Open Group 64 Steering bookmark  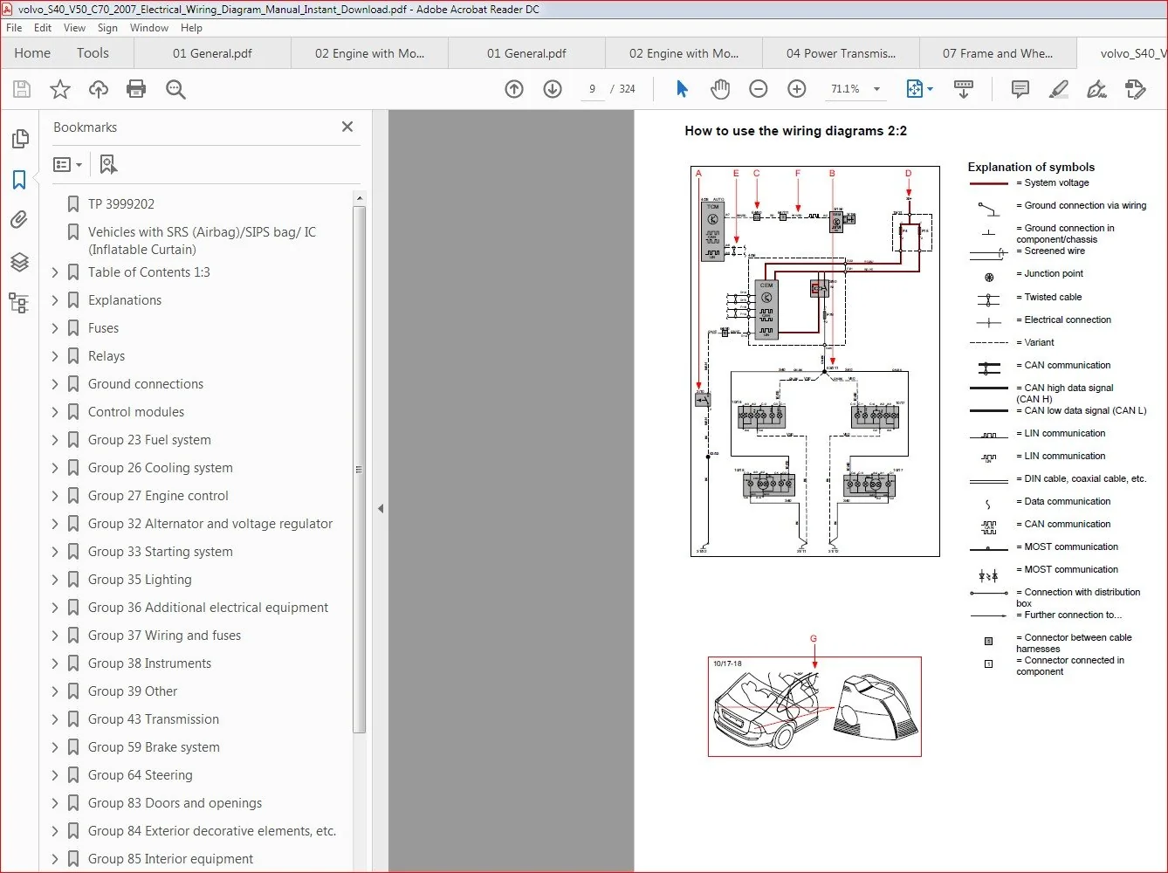pyautogui.click(x=141, y=775)
